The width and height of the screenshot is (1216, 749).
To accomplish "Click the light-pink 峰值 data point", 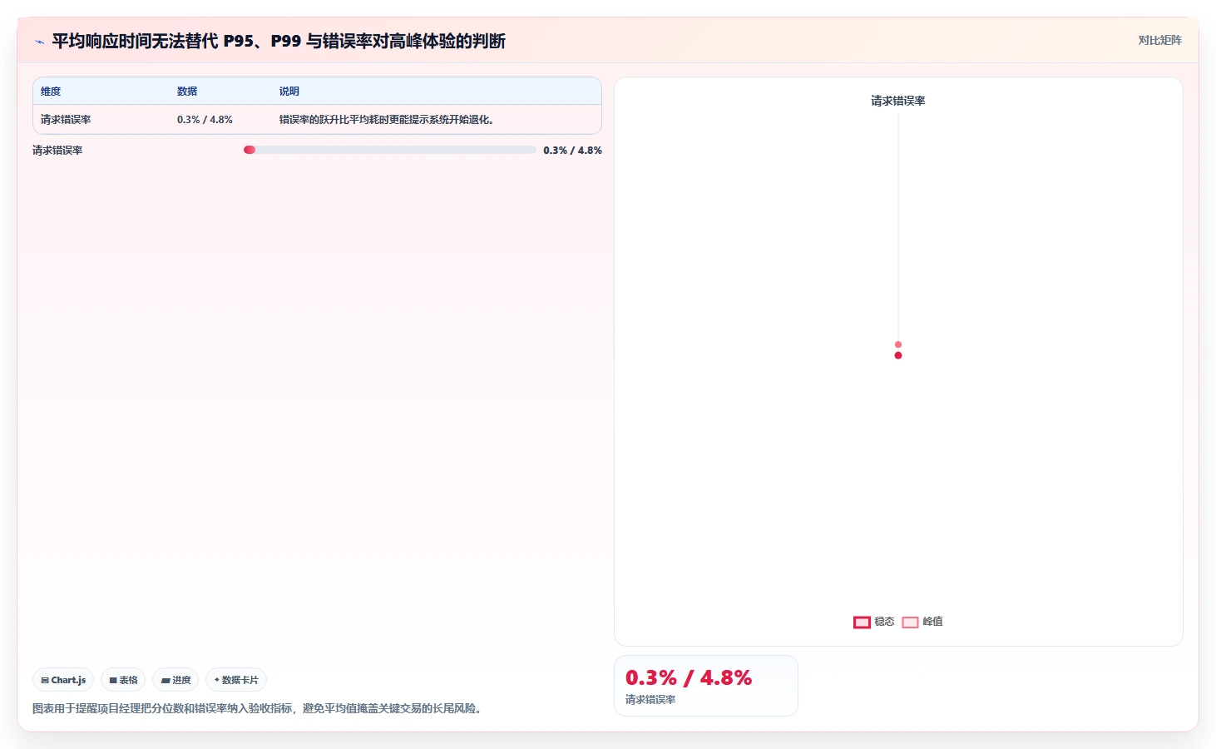I will [x=898, y=345].
